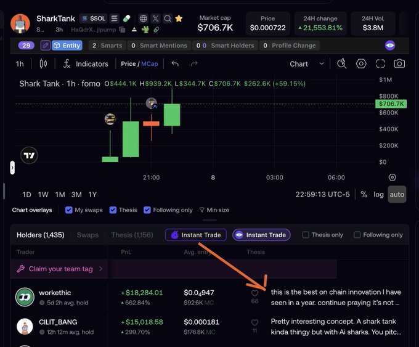Click the magnifier search icon in header
This screenshot has width=419, height=347.
pos(168,18)
